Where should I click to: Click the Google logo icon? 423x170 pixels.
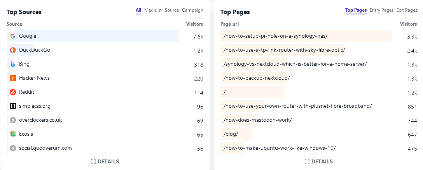(x=13, y=36)
